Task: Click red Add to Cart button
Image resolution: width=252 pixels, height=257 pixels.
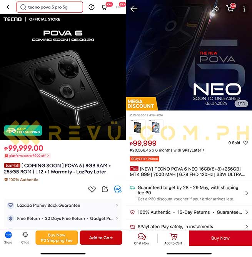Action: click(101, 238)
